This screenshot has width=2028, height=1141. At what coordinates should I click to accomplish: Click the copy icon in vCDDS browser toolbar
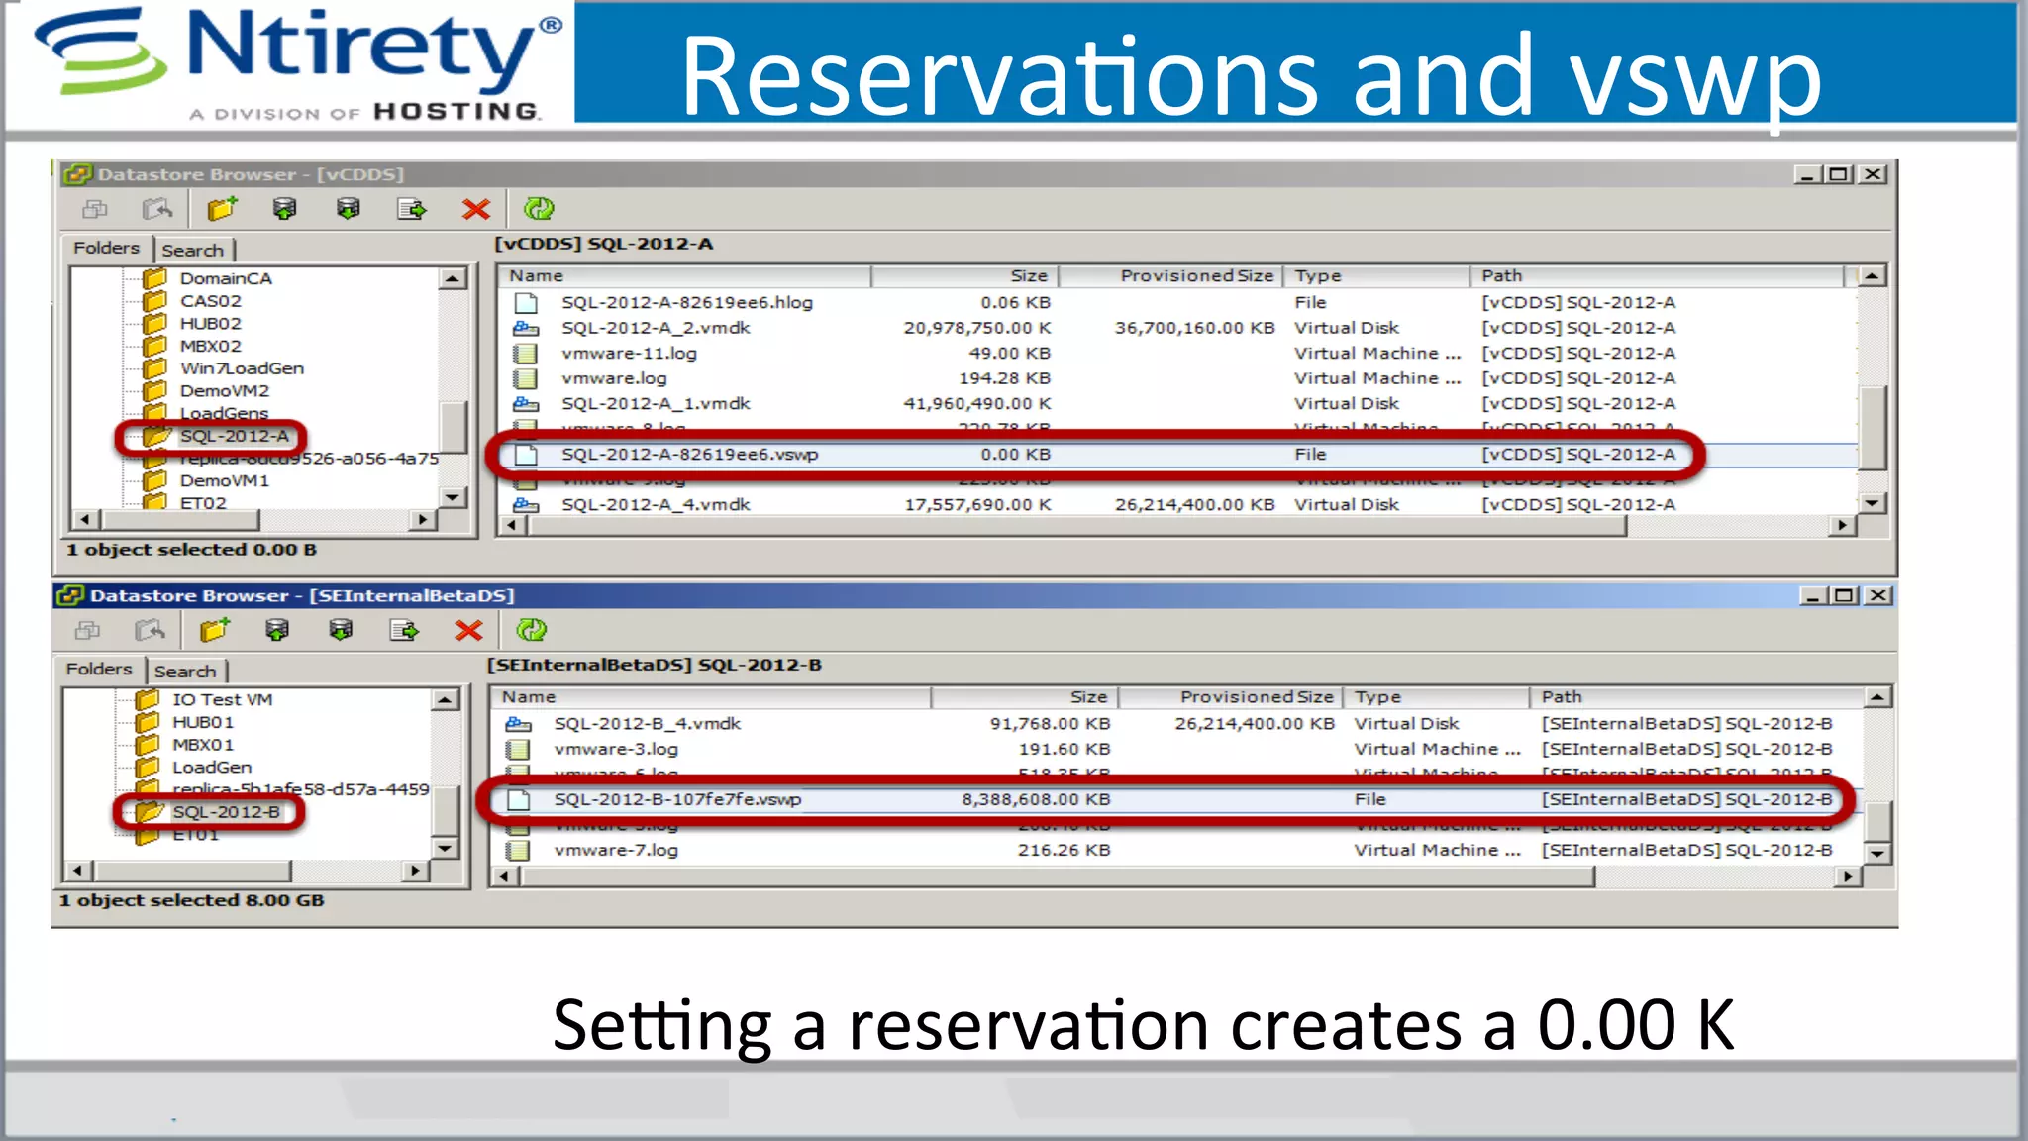click(x=95, y=209)
